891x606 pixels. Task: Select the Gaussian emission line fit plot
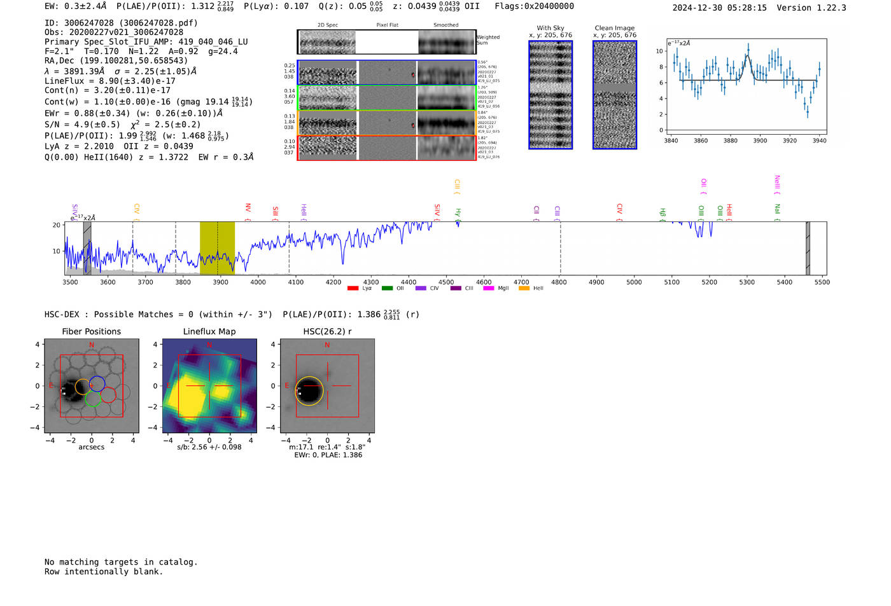pyautogui.click(x=746, y=86)
